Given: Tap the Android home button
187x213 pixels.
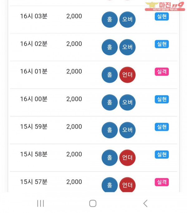Looking at the screenshot, I should [x=93, y=203].
